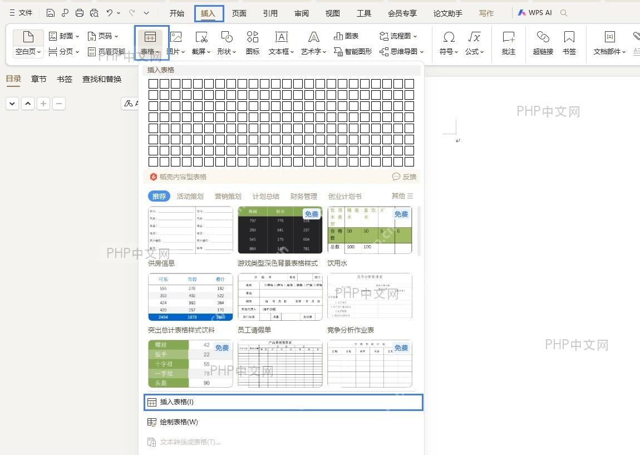Click the plus button in outline pane

43,104
